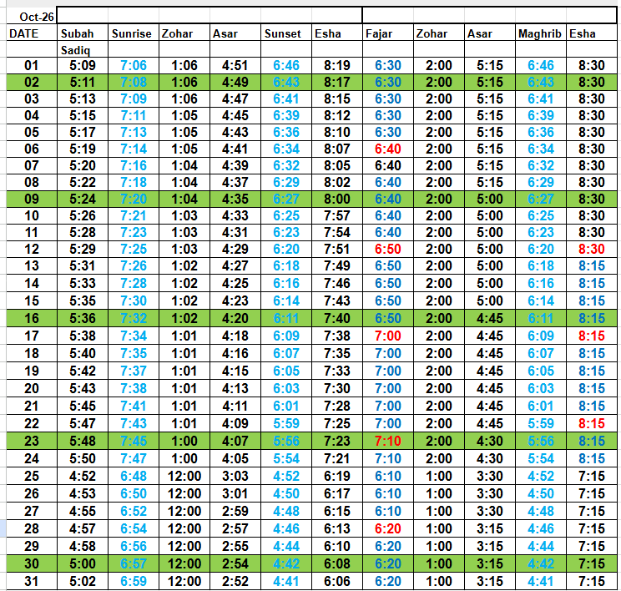The height and width of the screenshot is (591, 621).
Task: Select the Fajar column header
Action: point(388,33)
